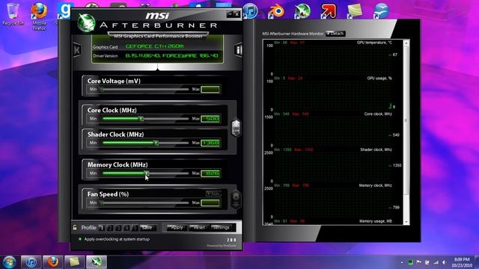
Task: Click the Fan Speed slider handle
Action: point(102,202)
